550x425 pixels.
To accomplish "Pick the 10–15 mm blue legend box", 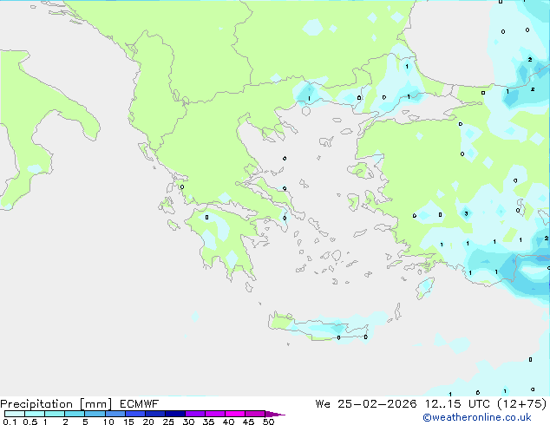I will point(115,414).
